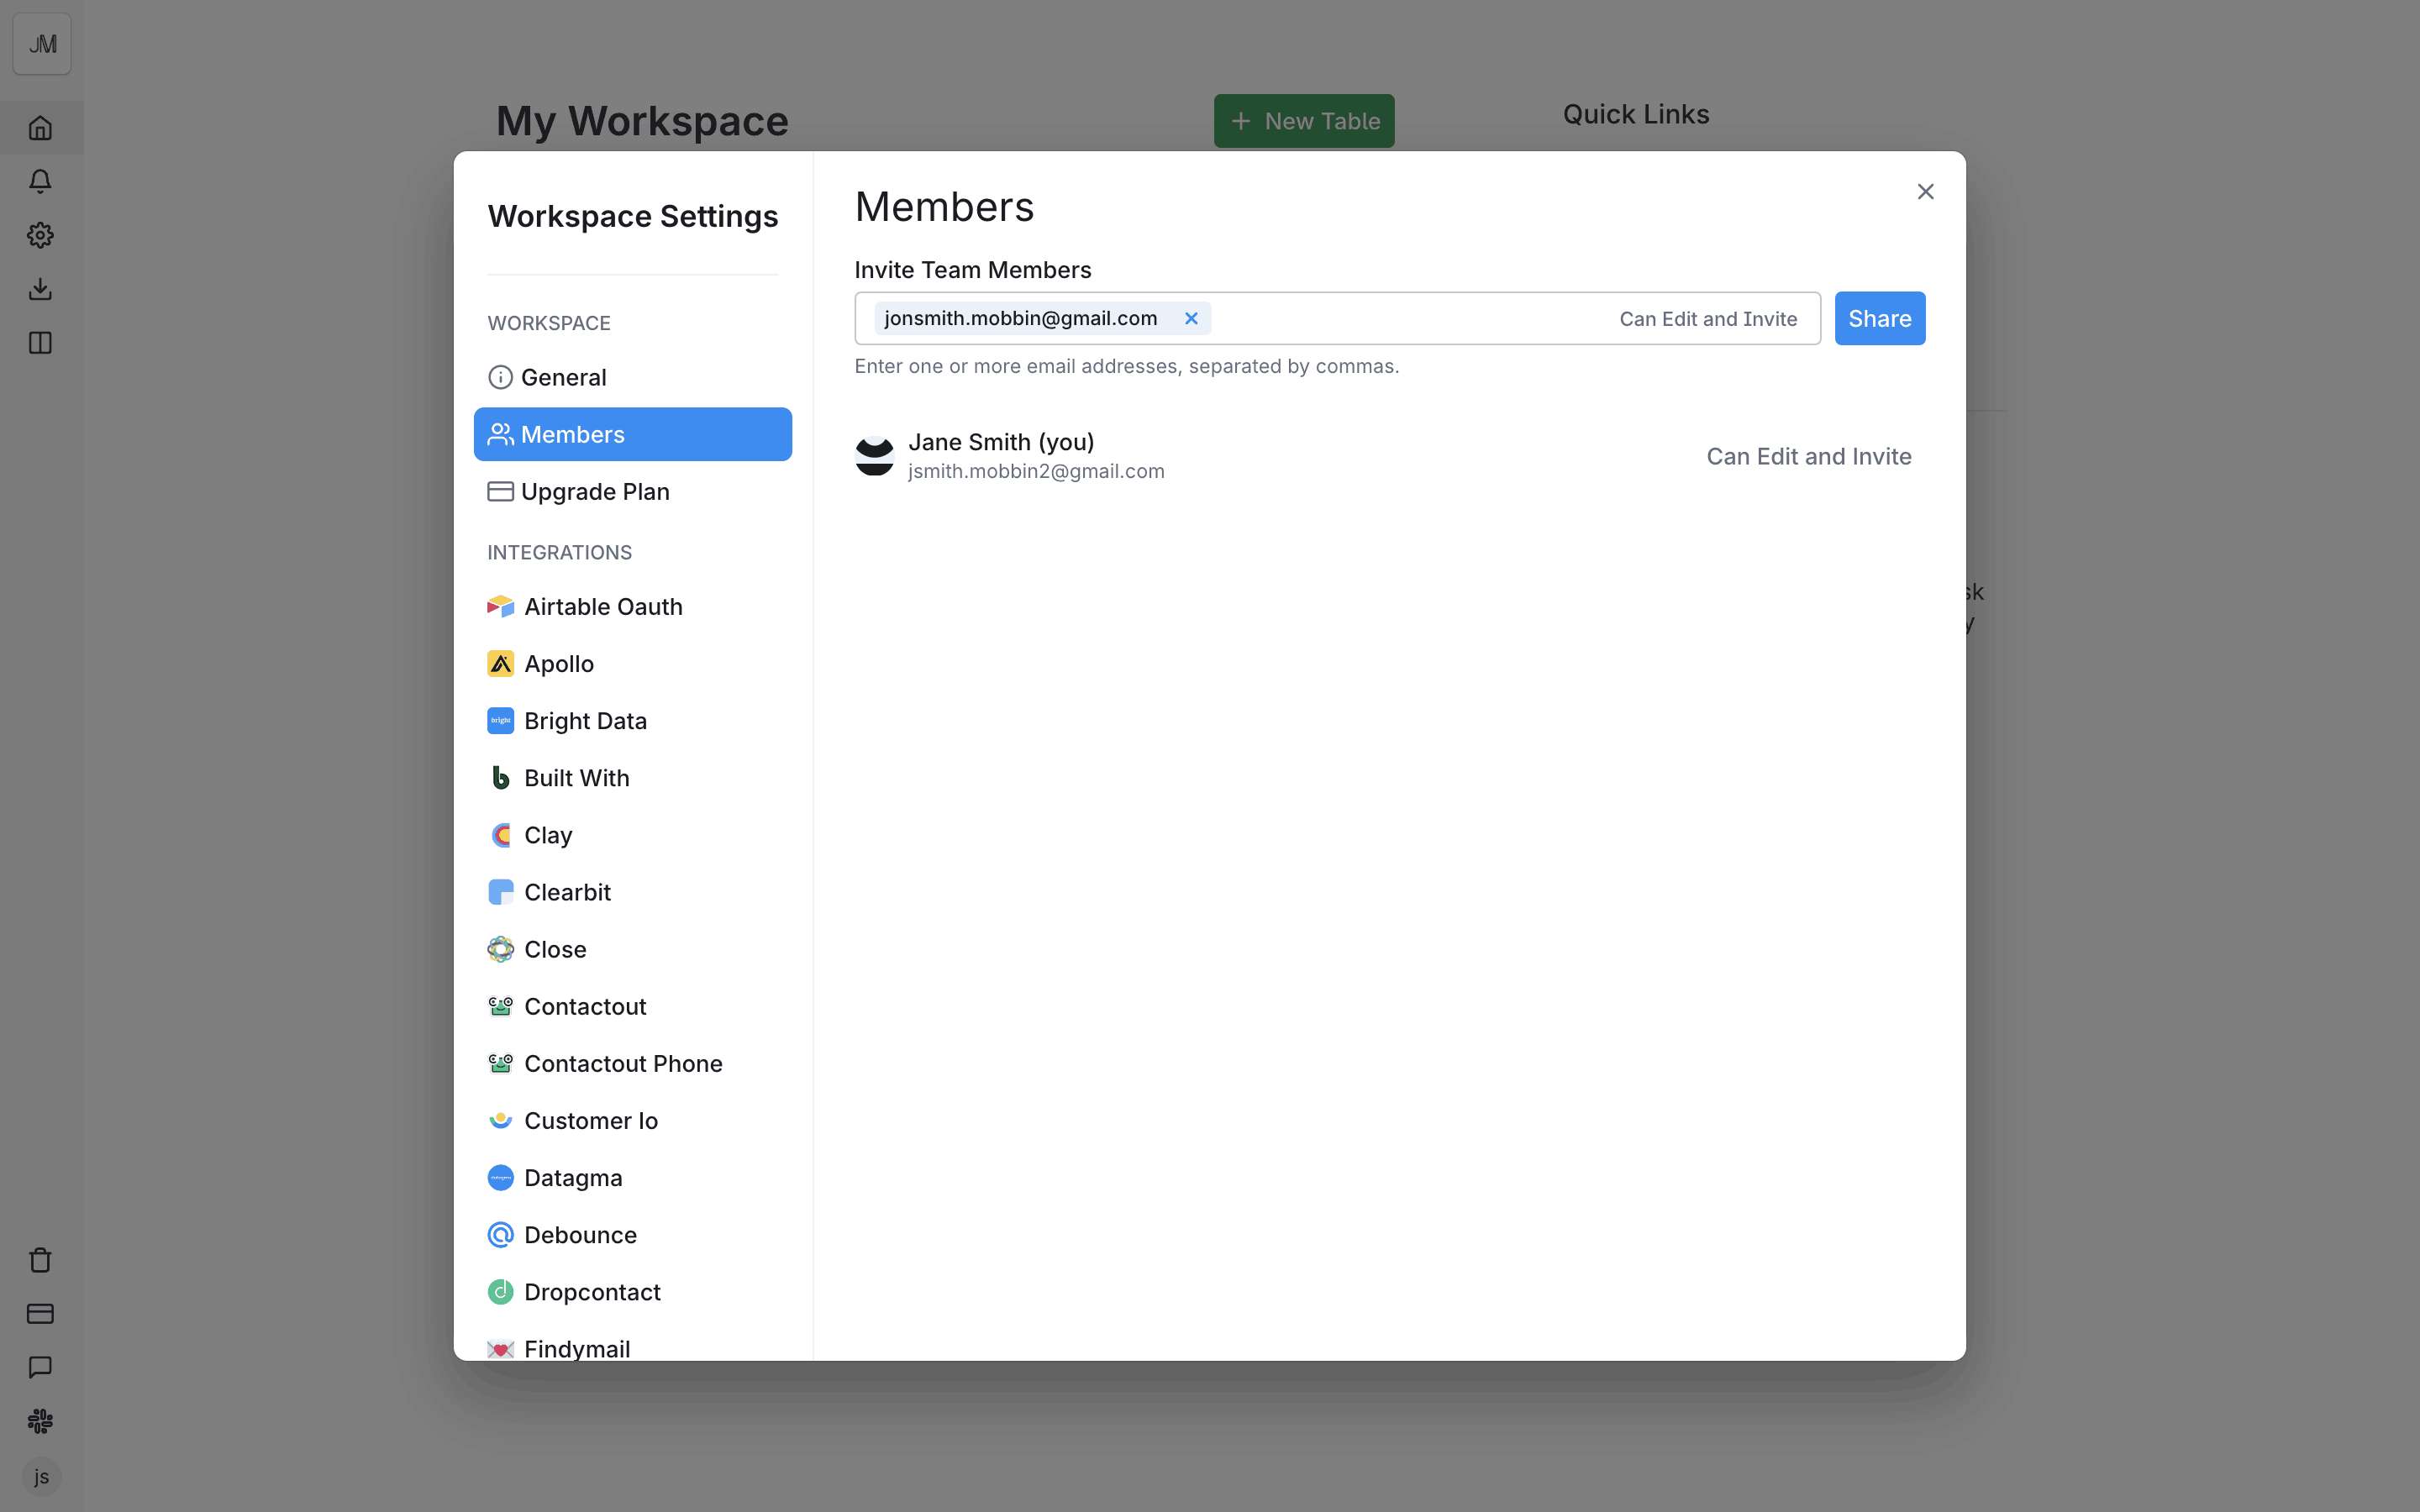Open the trash icon in sidebar
Image resolution: width=2420 pixels, height=1512 pixels.
(x=40, y=1260)
